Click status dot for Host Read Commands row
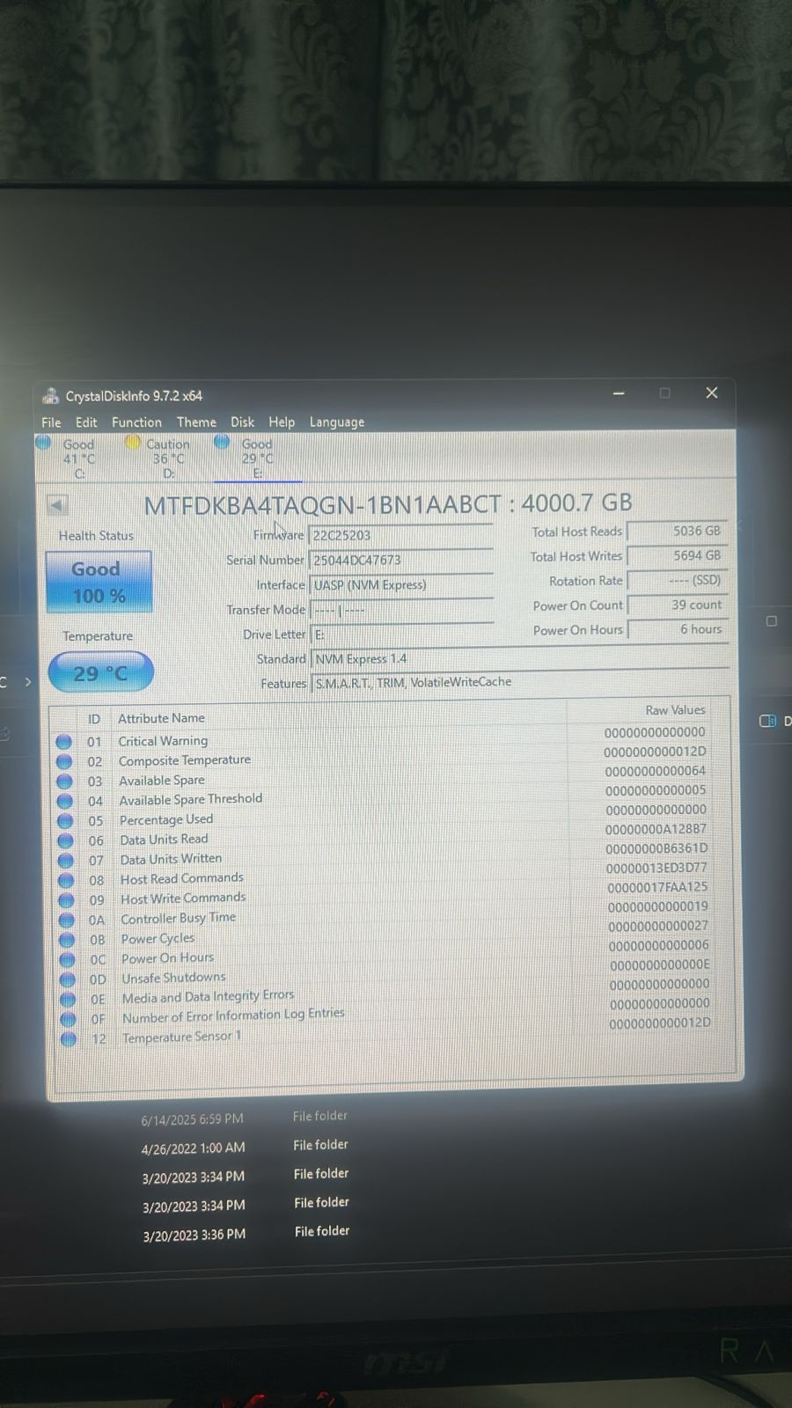792x1408 pixels. pyautogui.click(x=66, y=881)
